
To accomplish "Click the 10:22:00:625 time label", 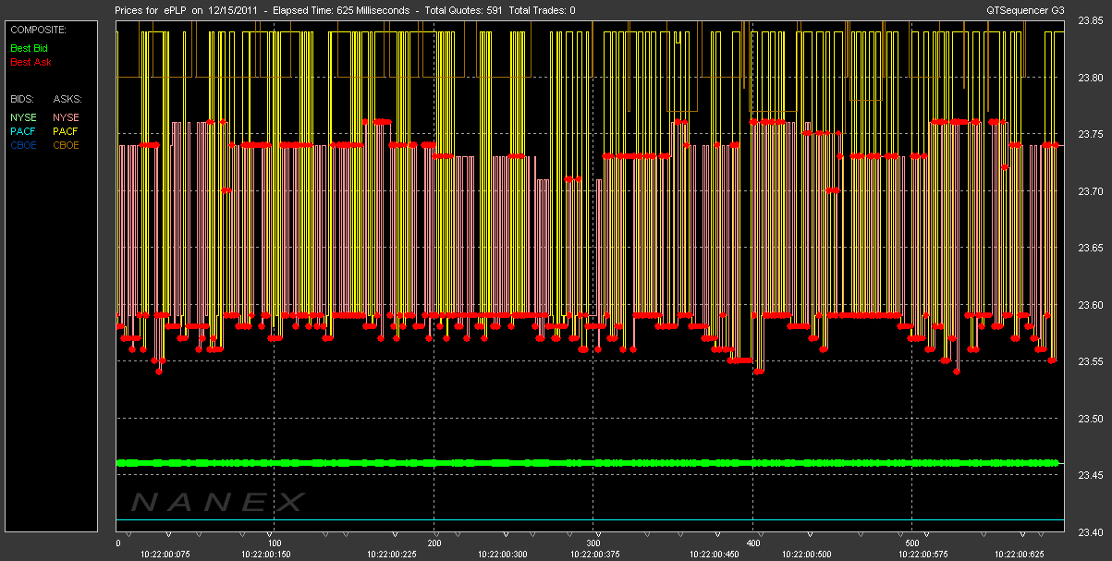I will pos(1020,554).
